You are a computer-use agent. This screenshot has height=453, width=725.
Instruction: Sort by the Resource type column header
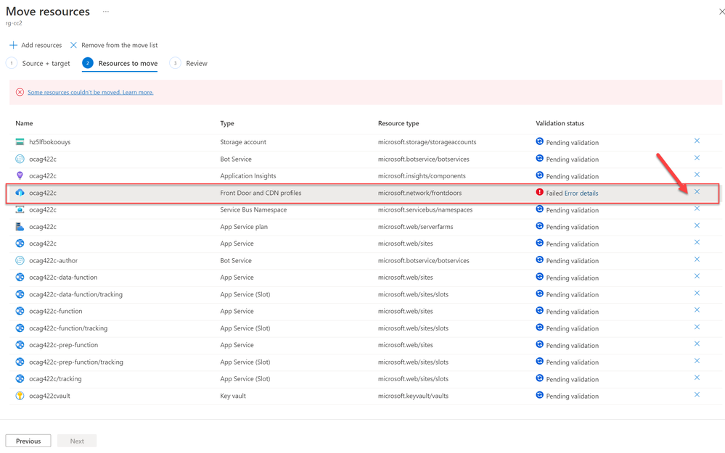398,123
